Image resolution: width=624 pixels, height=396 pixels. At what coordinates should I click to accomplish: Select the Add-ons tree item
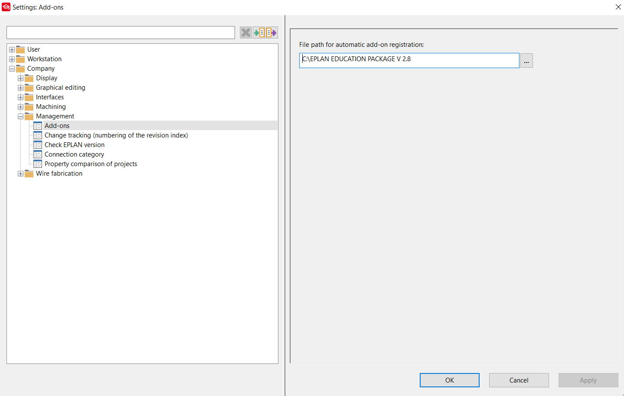click(x=57, y=126)
